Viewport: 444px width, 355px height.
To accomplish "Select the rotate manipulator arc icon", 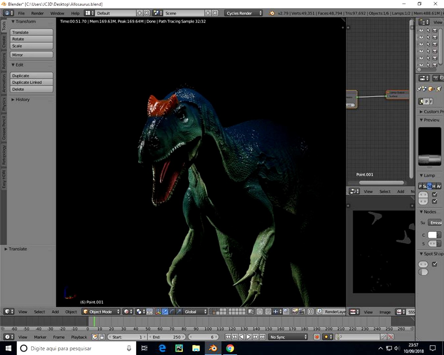I will [172, 311].
